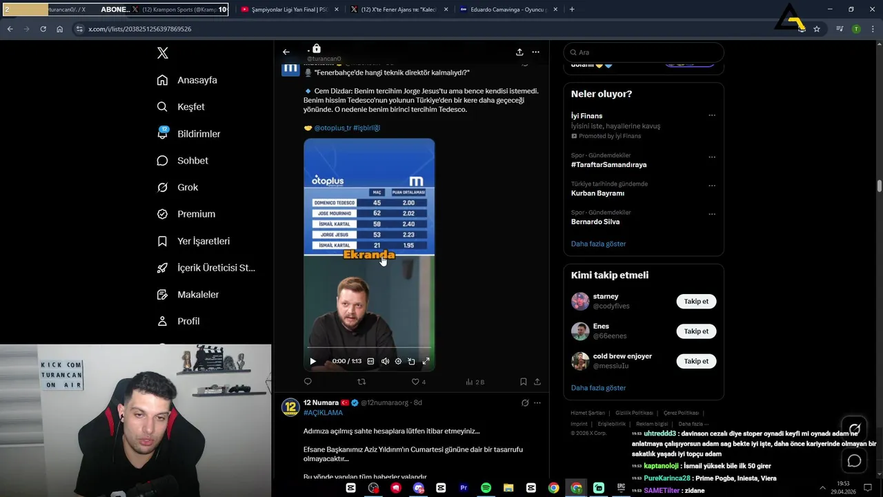This screenshot has height=497, width=883.
Task: Expand the video to fullscreen
Action: click(x=426, y=361)
